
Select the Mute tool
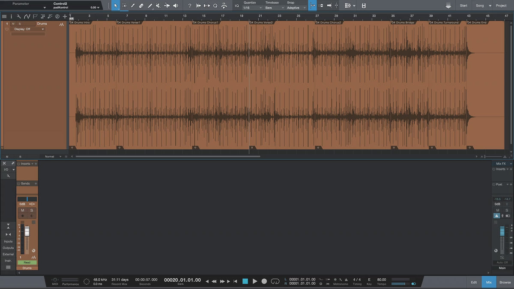click(158, 6)
